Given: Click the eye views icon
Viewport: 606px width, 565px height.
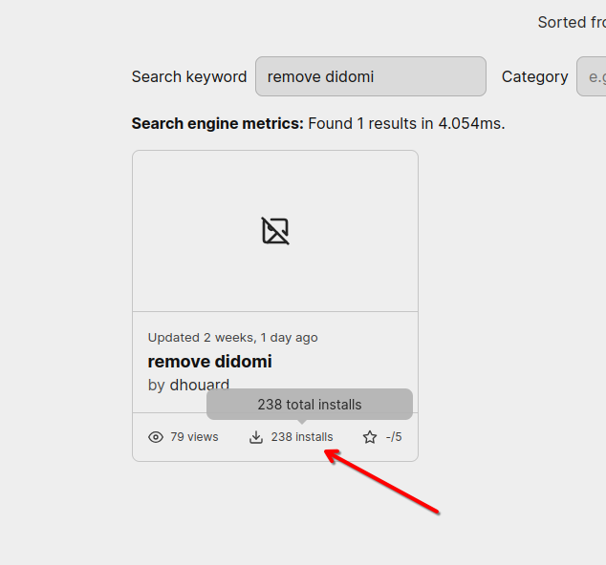Looking at the screenshot, I should pos(156,437).
